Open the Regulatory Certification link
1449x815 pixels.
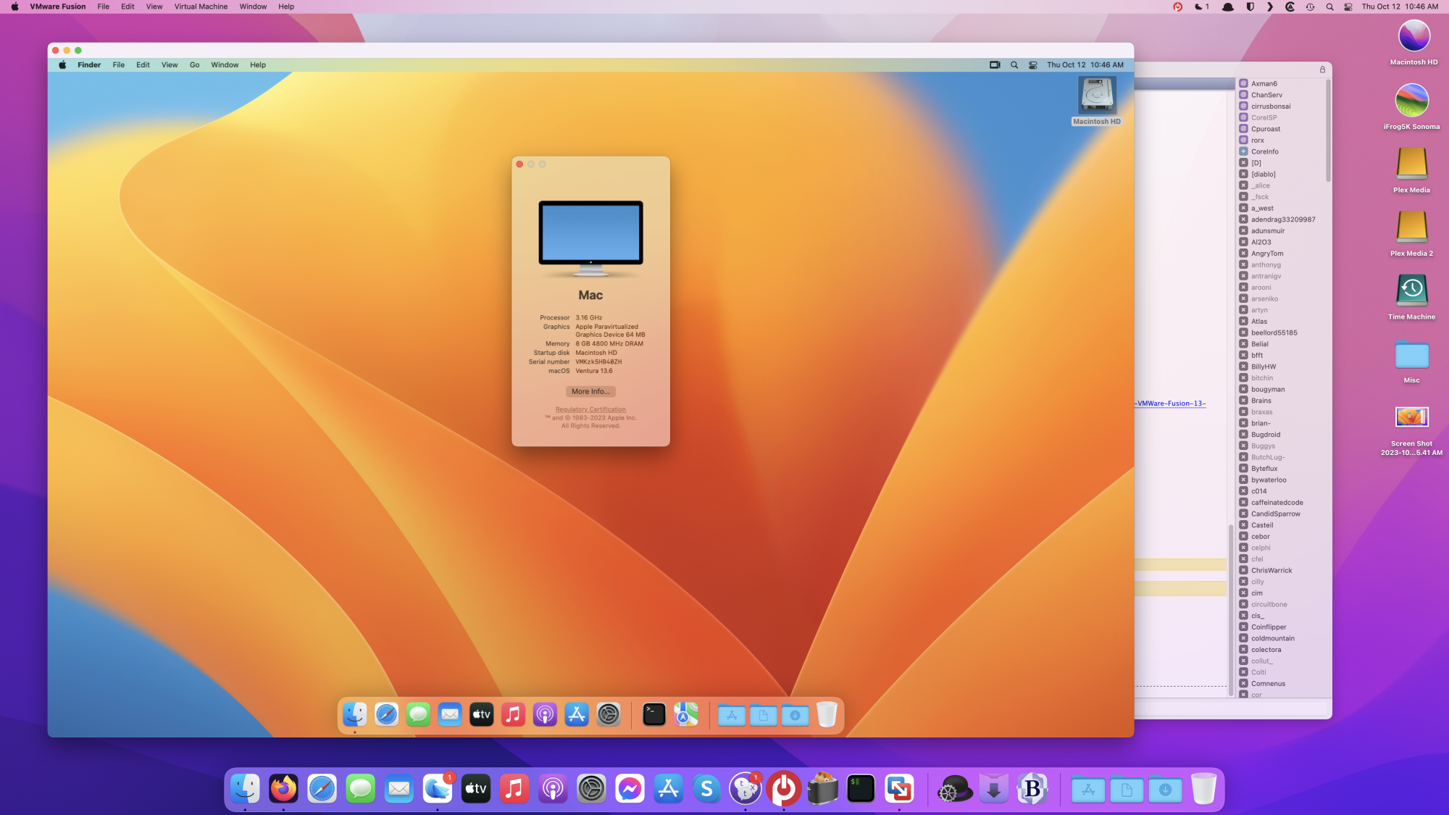(590, 409)
